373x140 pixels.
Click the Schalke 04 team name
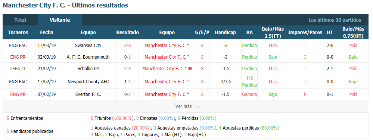[88, 69]
